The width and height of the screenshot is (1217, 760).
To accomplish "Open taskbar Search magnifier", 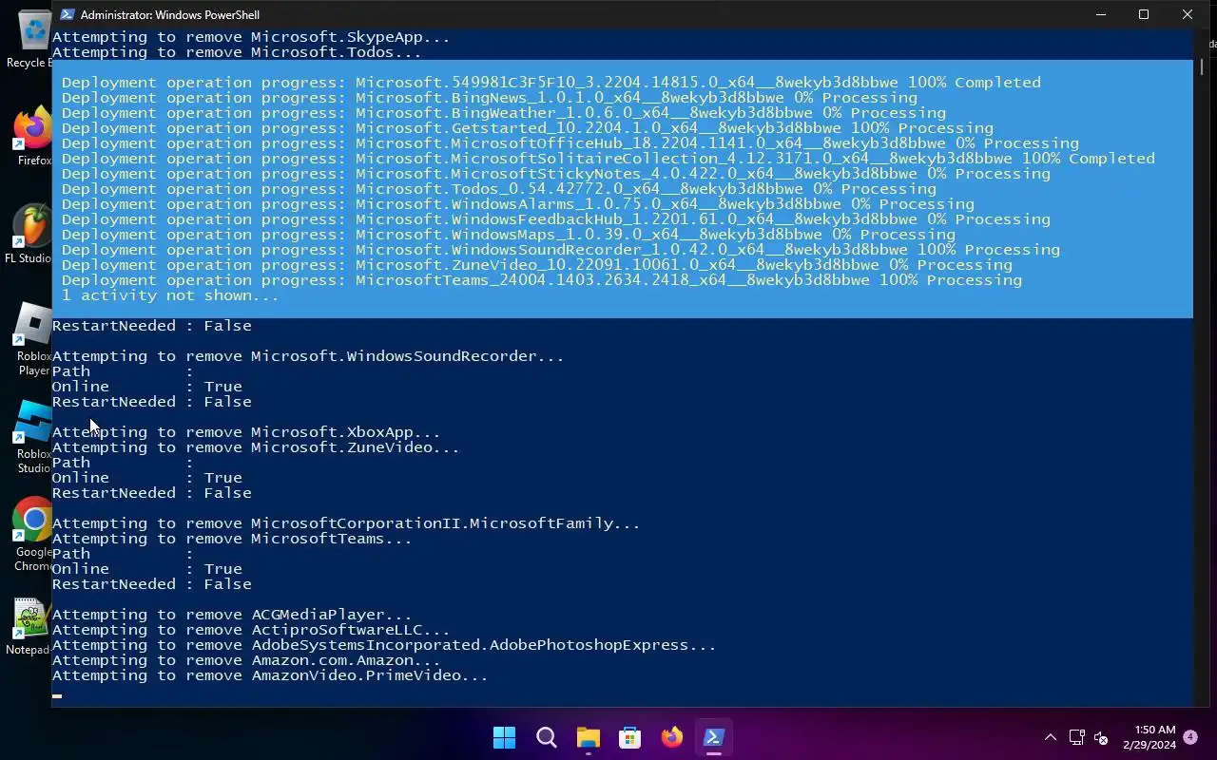I will 546,737.
